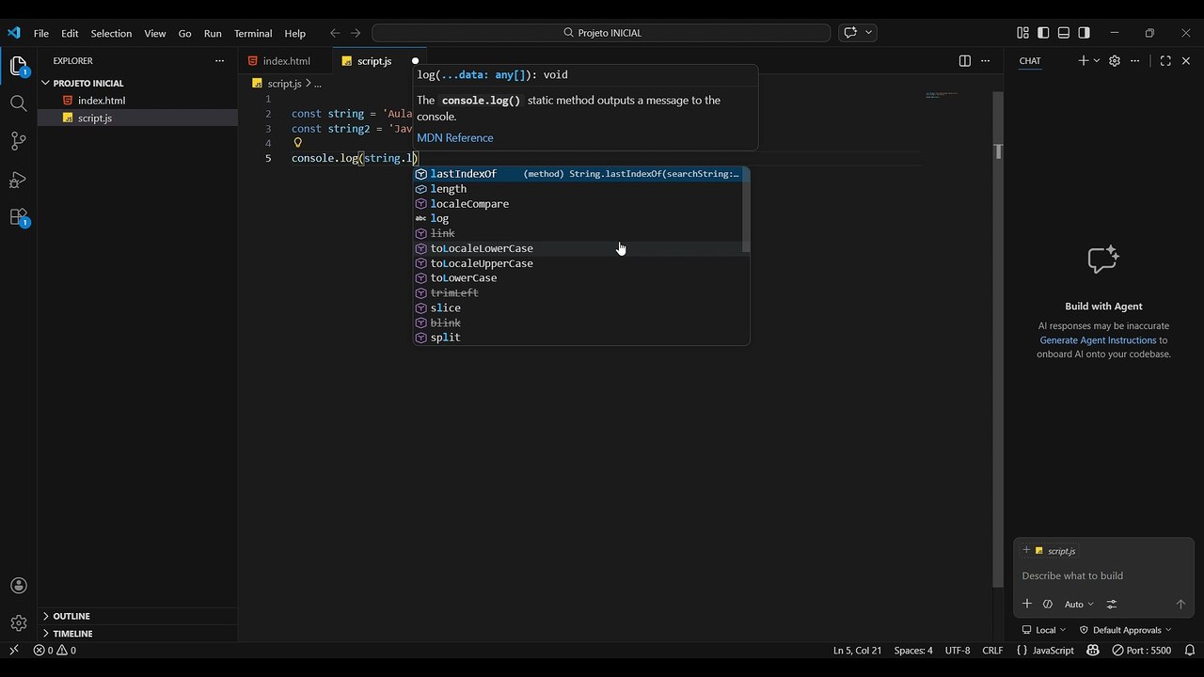Open the Search view in activity bar

18,103
